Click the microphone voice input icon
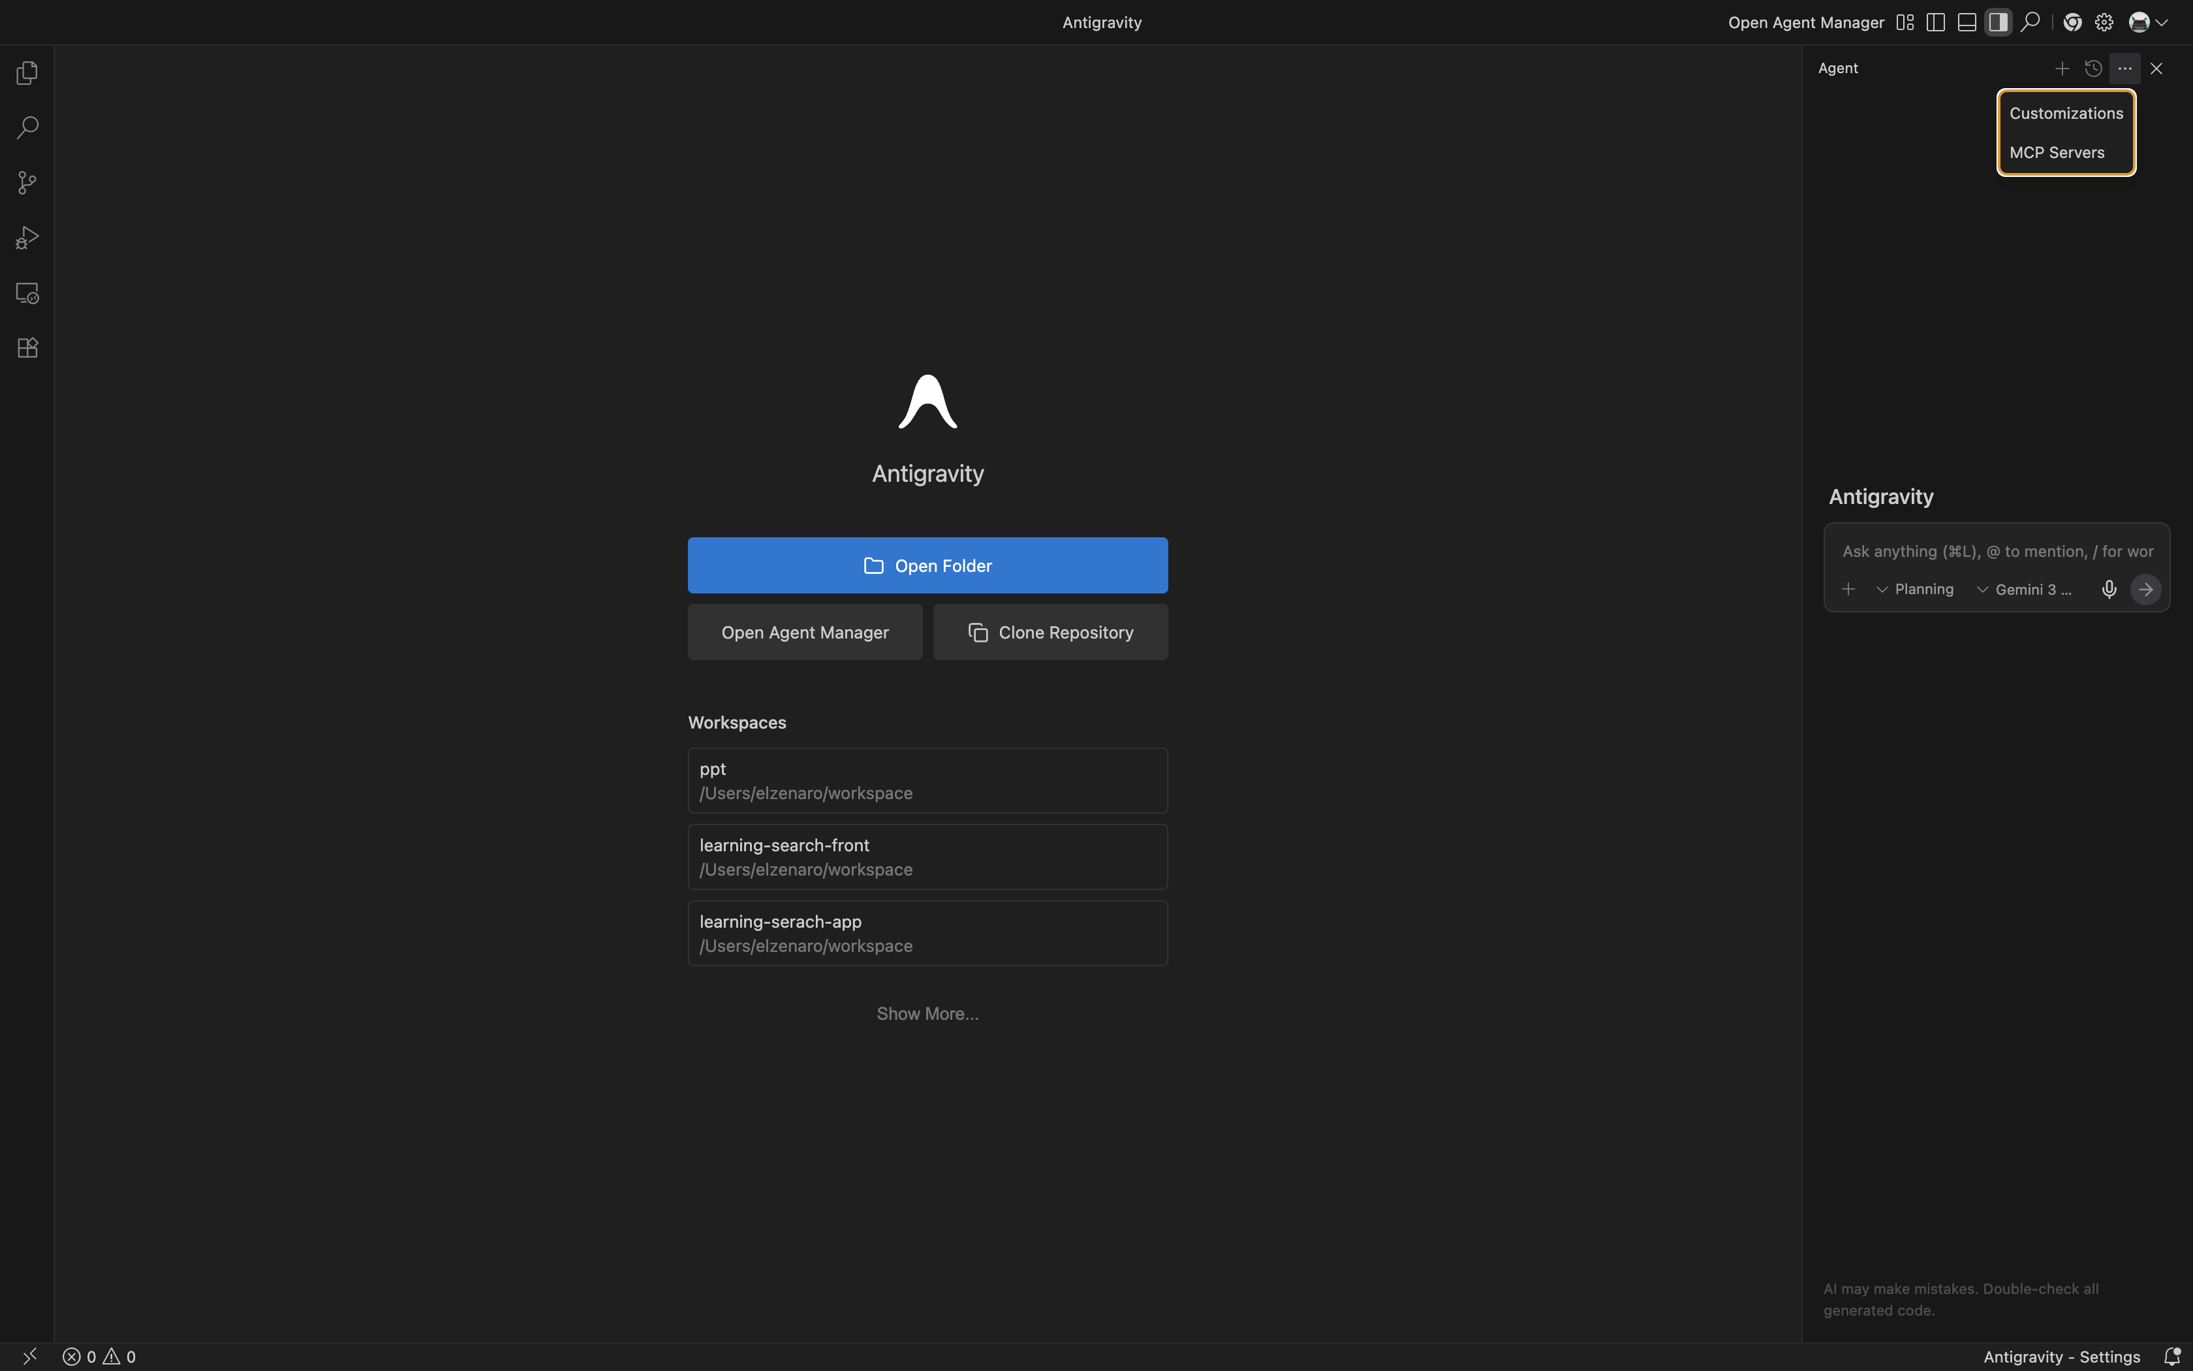The height and width of the screenshot is (1371, 2193). click(x=2109, y=590)
